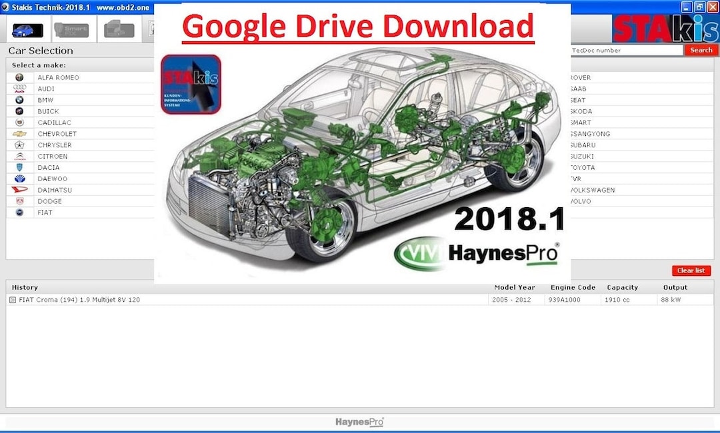Image resolution: width=720 pixels, height=433 pixels.
Task: Click the Chevrolet bowtie icon
Action: (19, 133)
